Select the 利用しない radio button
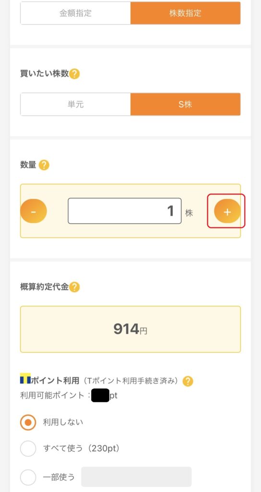Image resolution: width=261 pixels, height=492 pixels. tap(28, 422)
